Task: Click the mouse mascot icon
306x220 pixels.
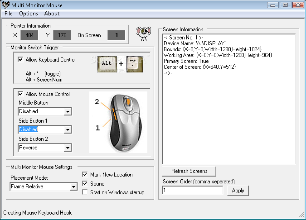Action: [x=144, y=33]
